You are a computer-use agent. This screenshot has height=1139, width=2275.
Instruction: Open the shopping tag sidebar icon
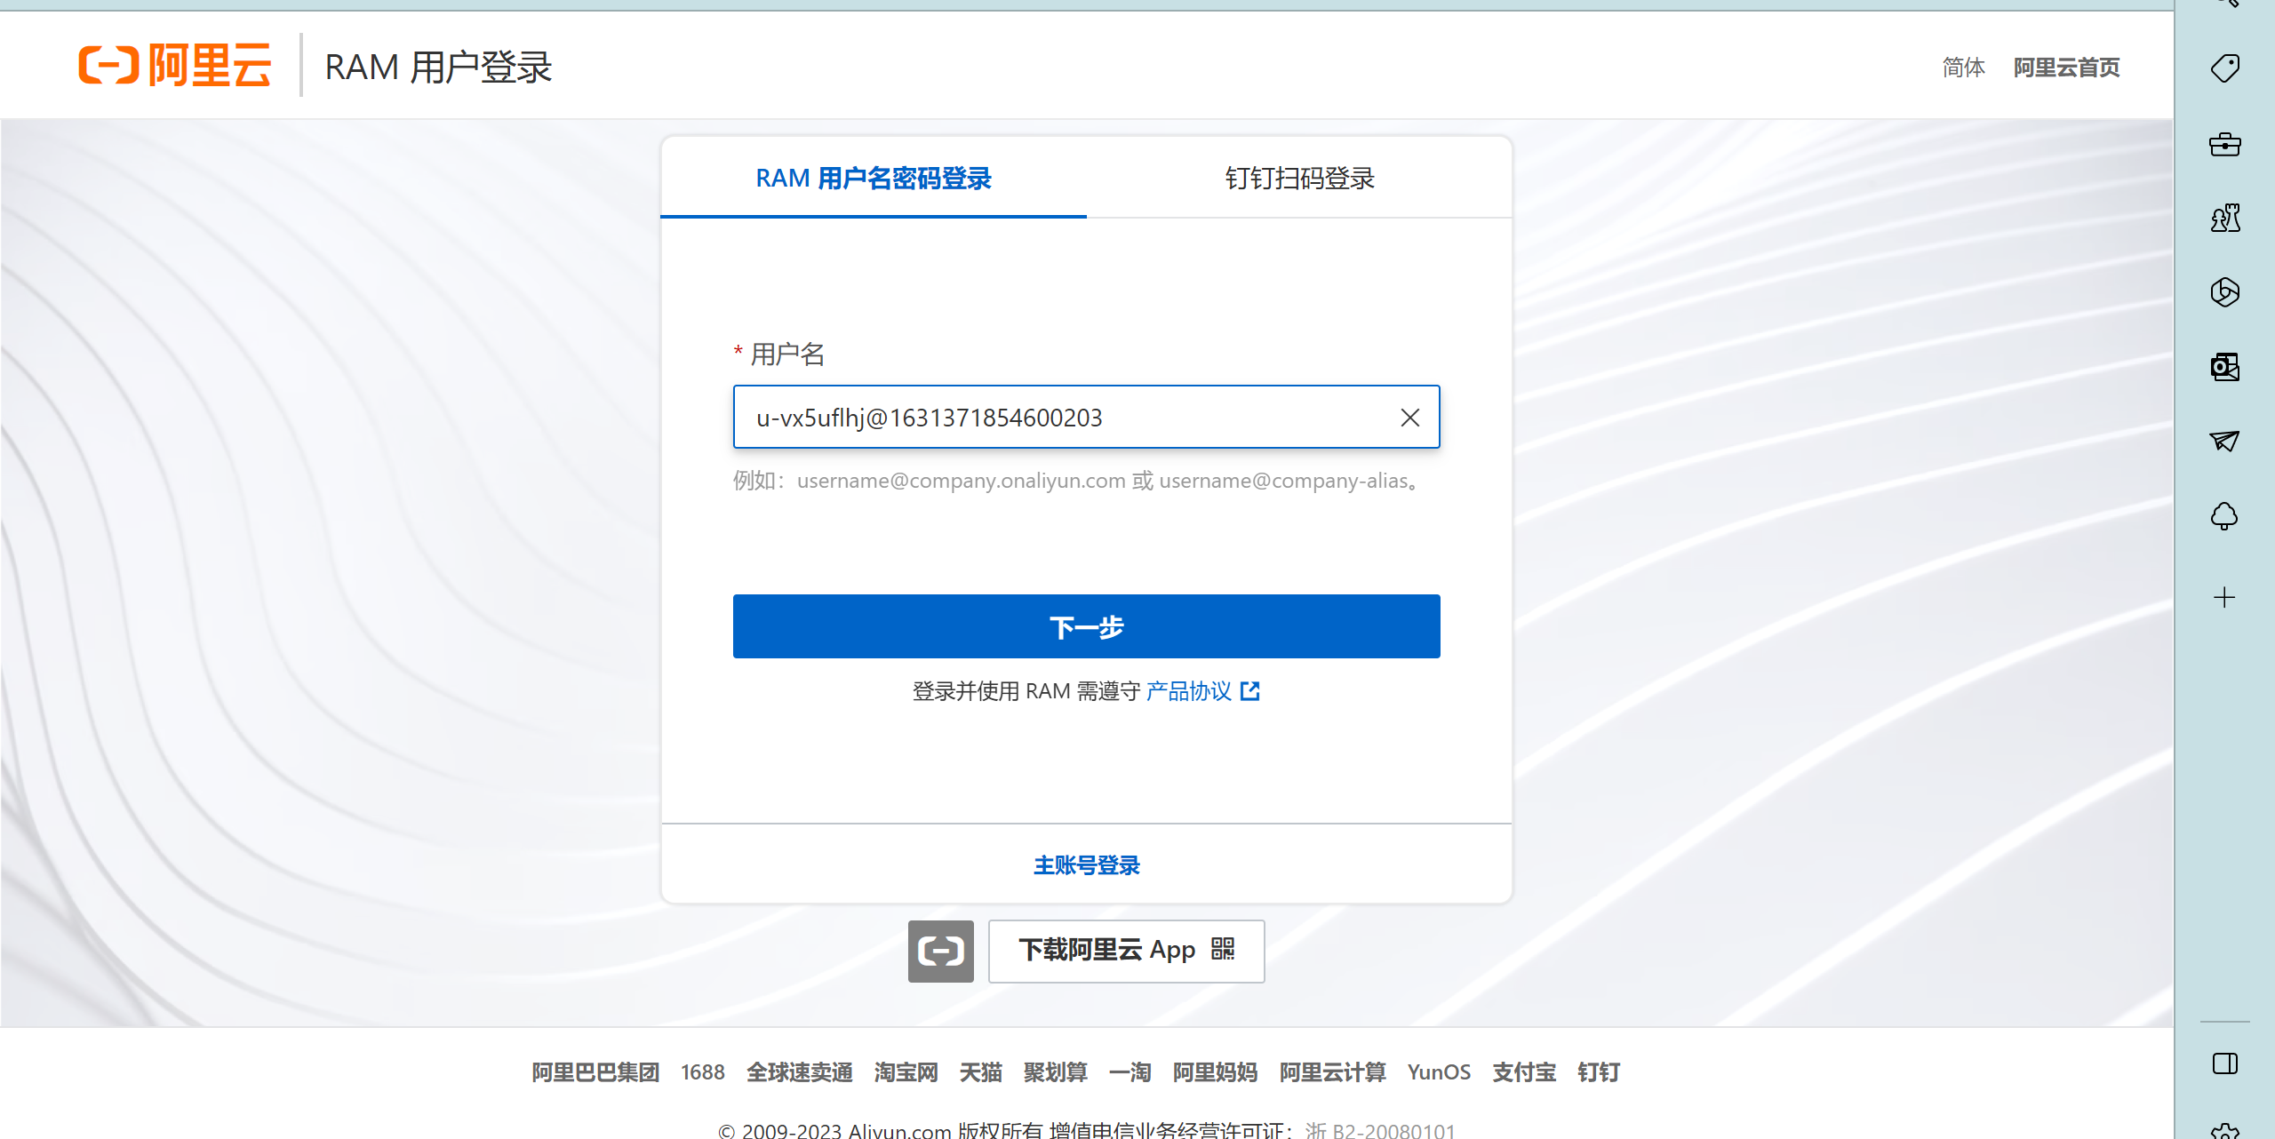tap(2225, 68)
